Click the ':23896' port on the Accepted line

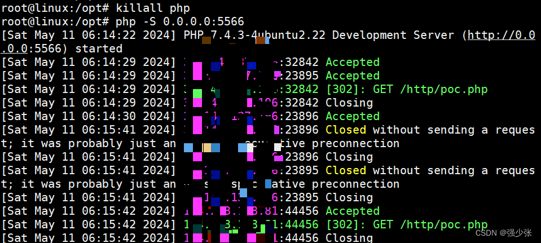click(298, 116)
